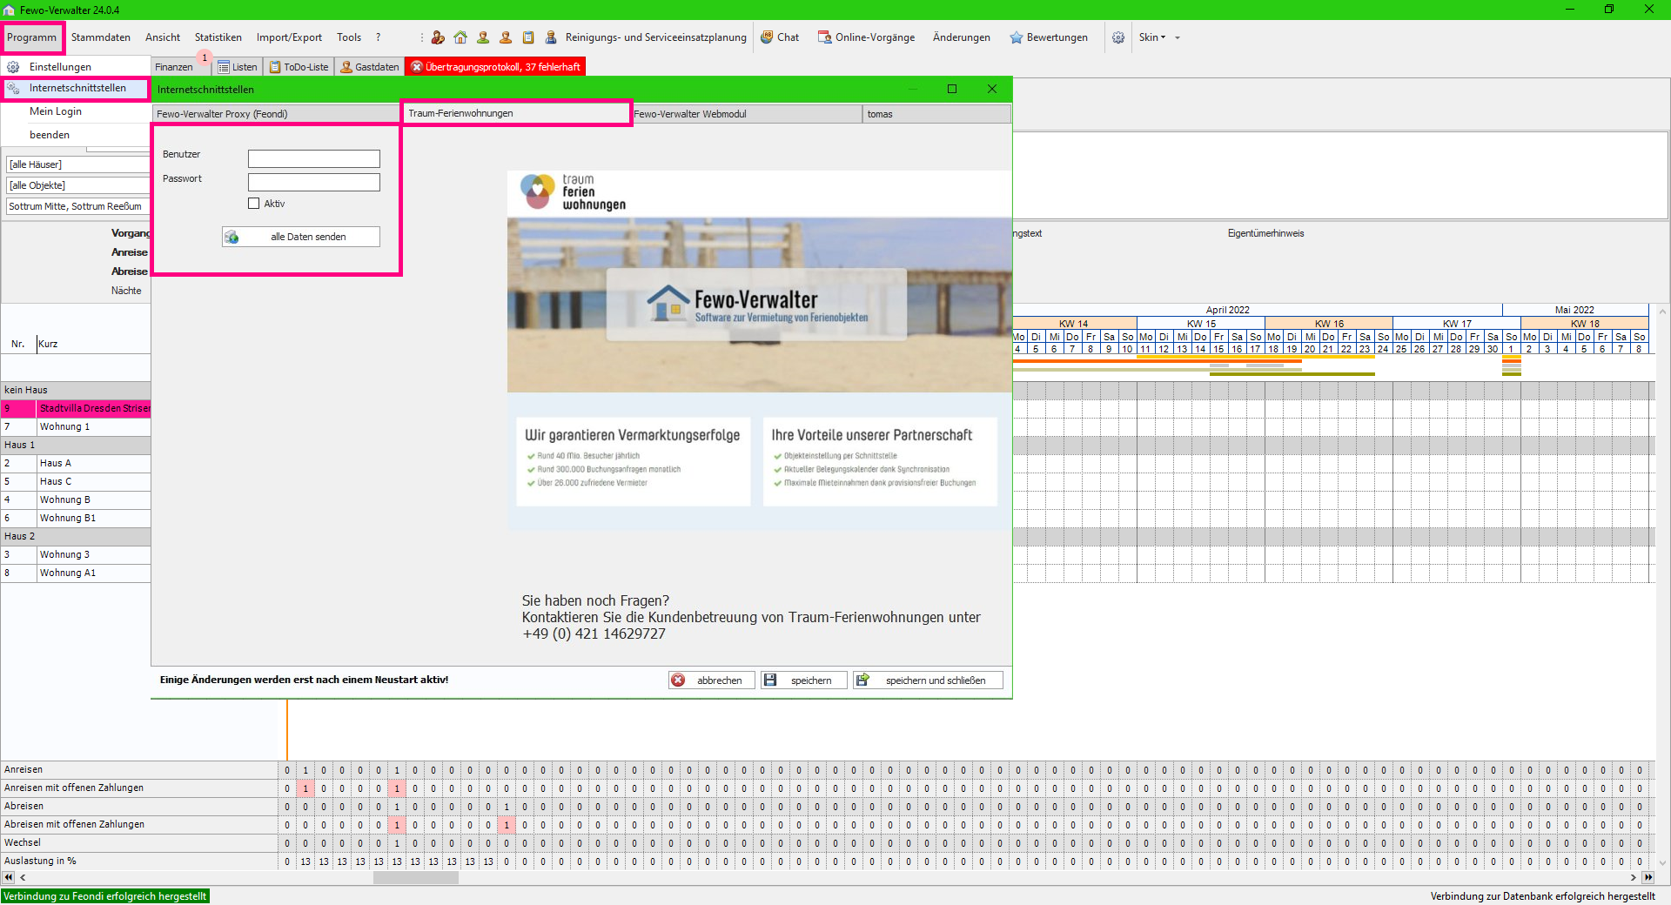Click the Gastdaten person icon
The image size is (1671, 905).
(x=346, y=67)
